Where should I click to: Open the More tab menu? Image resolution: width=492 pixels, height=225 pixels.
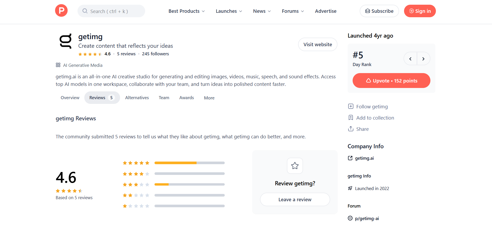(209, 98)
